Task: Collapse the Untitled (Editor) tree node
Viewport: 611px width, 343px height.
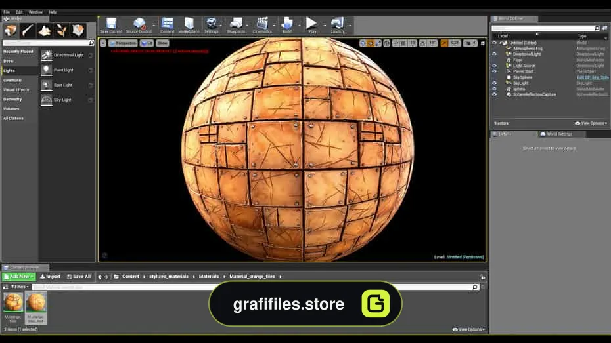Action: pyautogui.click(x=501, y=43)
